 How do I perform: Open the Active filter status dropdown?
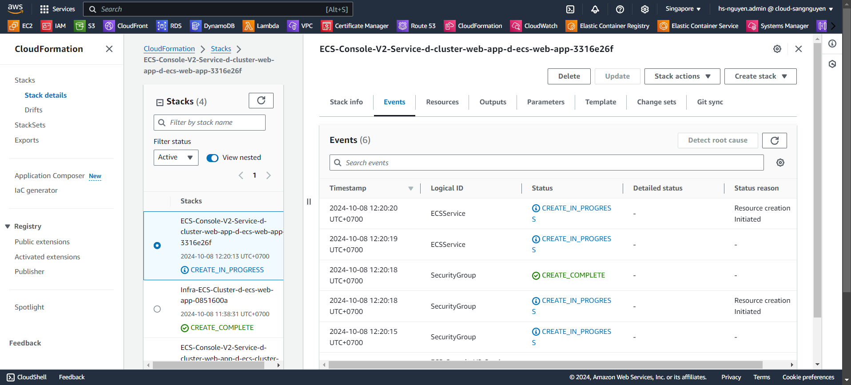click(x=176, y=158)
